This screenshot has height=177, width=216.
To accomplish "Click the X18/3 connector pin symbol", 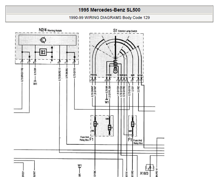I will [x=150, y=168].
